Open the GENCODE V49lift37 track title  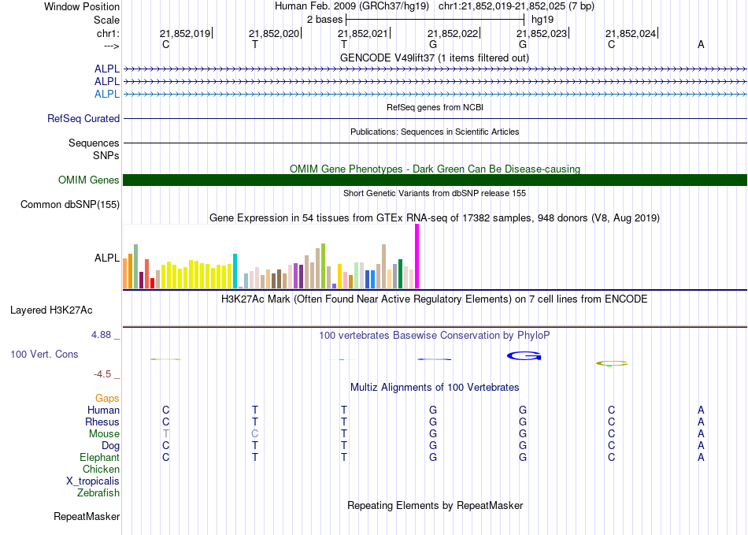[x=435, y=58]
